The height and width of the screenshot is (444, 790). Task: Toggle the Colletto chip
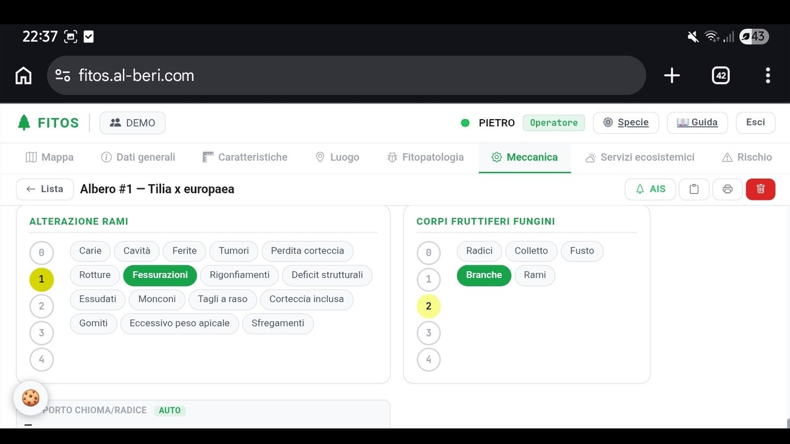(532, 251)
